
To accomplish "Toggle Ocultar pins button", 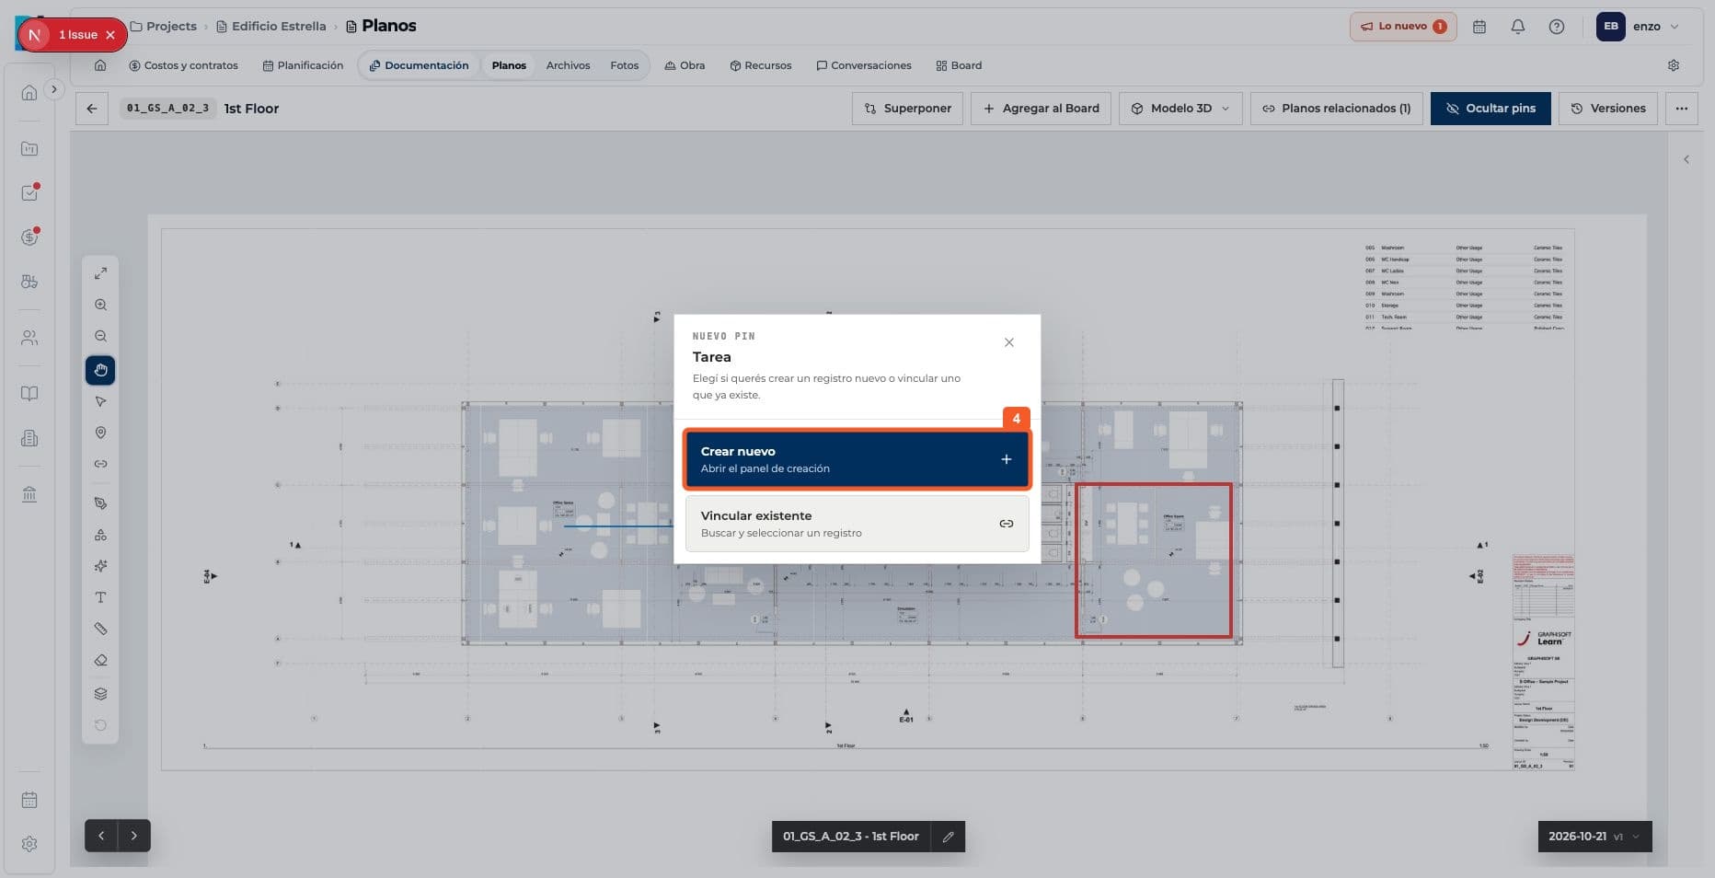I will coord(1490,109).
